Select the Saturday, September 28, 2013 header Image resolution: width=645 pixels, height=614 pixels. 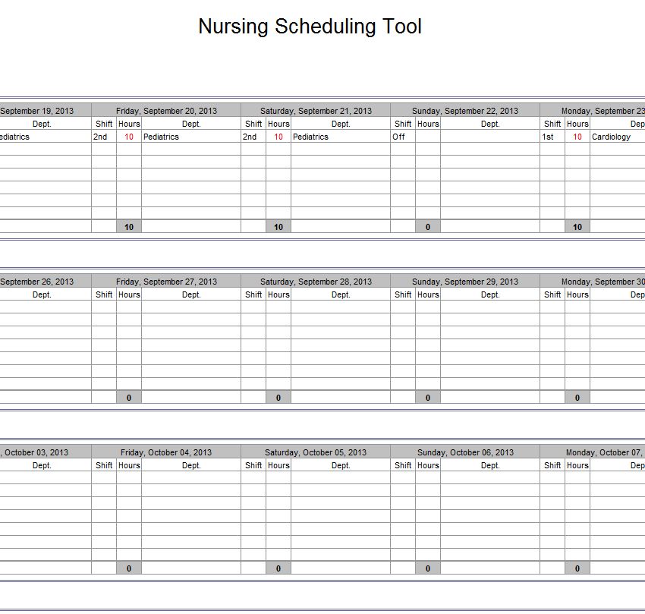316,282
